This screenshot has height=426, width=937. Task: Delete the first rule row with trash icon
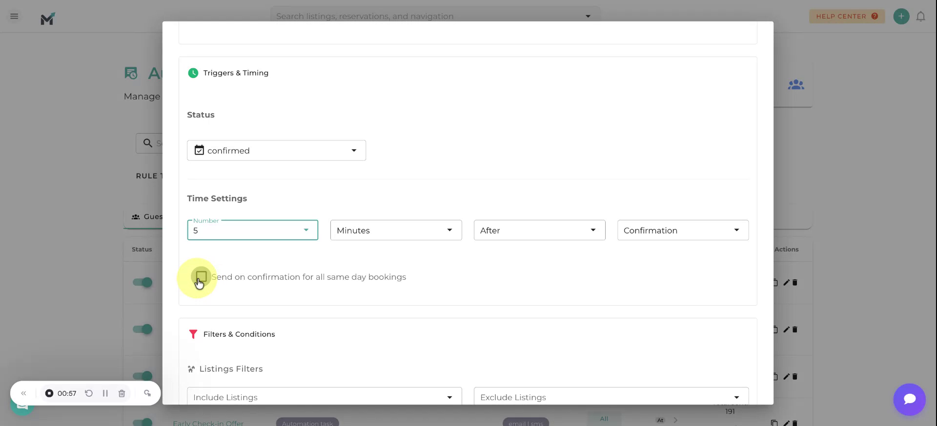coord(794,283)
